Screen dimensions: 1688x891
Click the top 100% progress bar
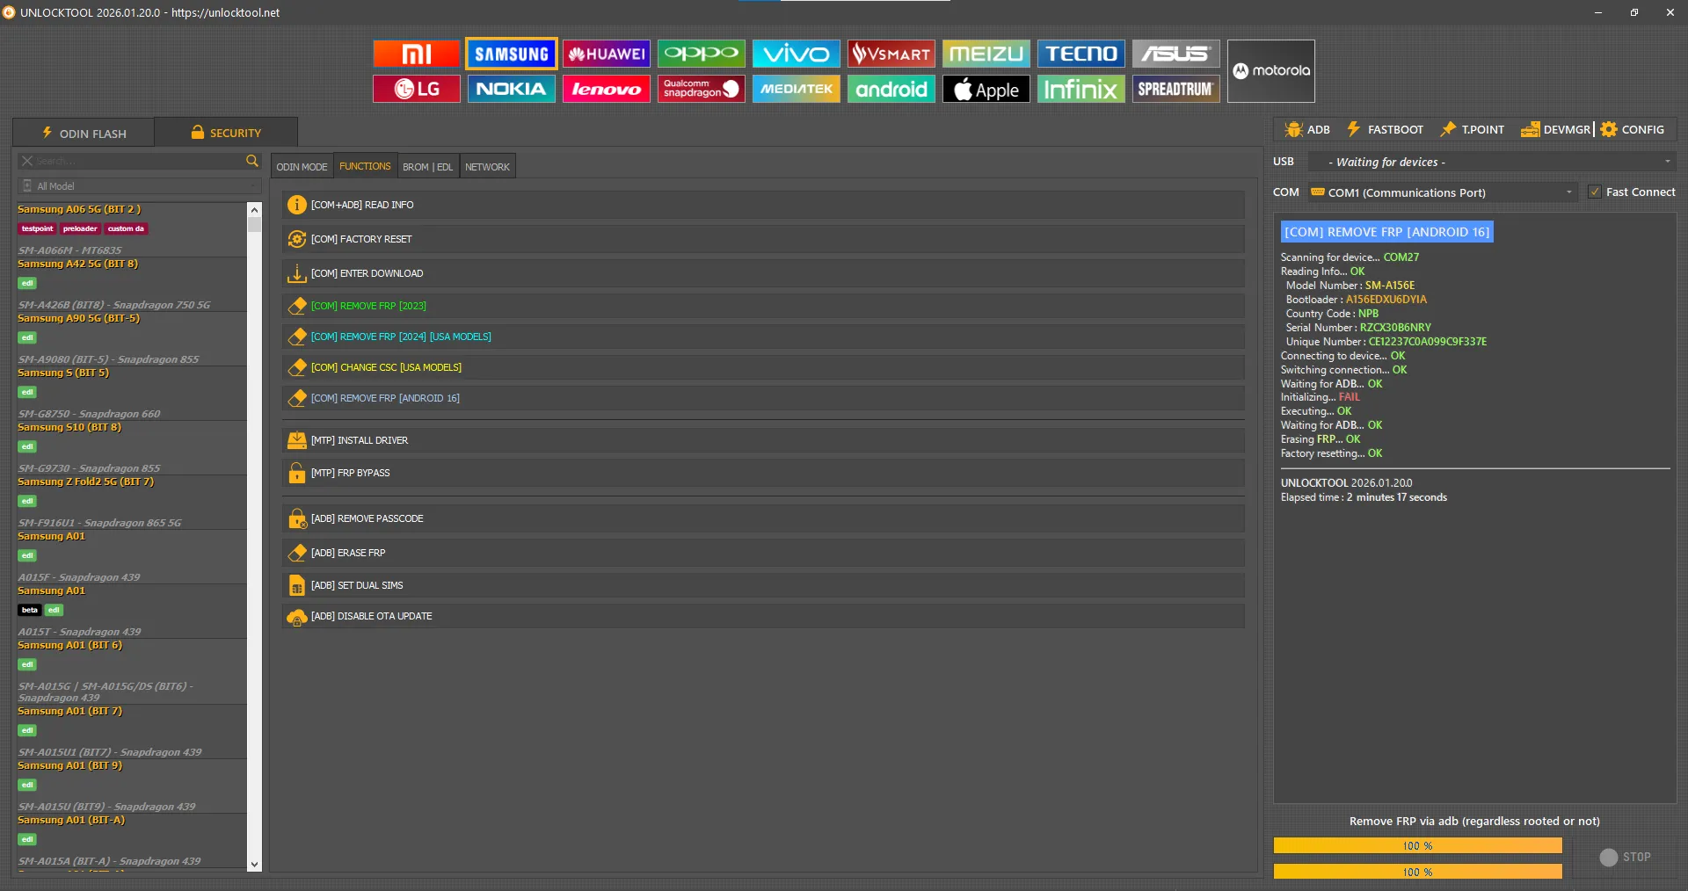(1417, 845)
